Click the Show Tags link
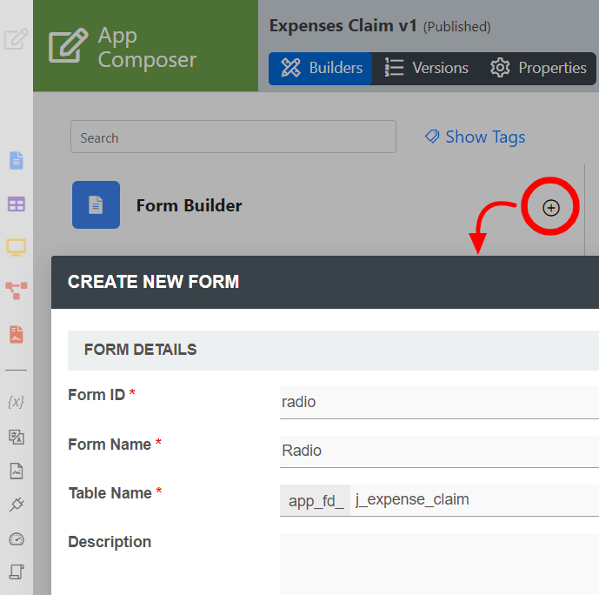Screen dimensions: 599x595 coord(475,137)
